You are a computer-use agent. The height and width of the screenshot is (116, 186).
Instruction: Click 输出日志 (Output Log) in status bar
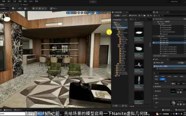tap(8, 110)
